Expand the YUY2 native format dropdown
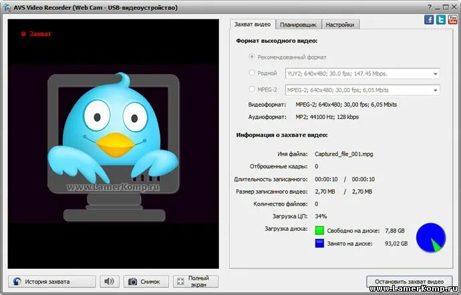The height and width of the screenshot is (295, 461). (x=436, y=73)
